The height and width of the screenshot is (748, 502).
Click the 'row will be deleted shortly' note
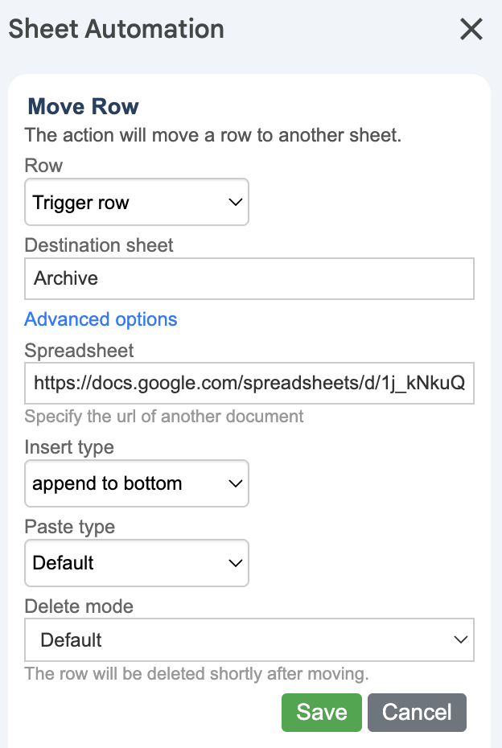pos(196,673)
